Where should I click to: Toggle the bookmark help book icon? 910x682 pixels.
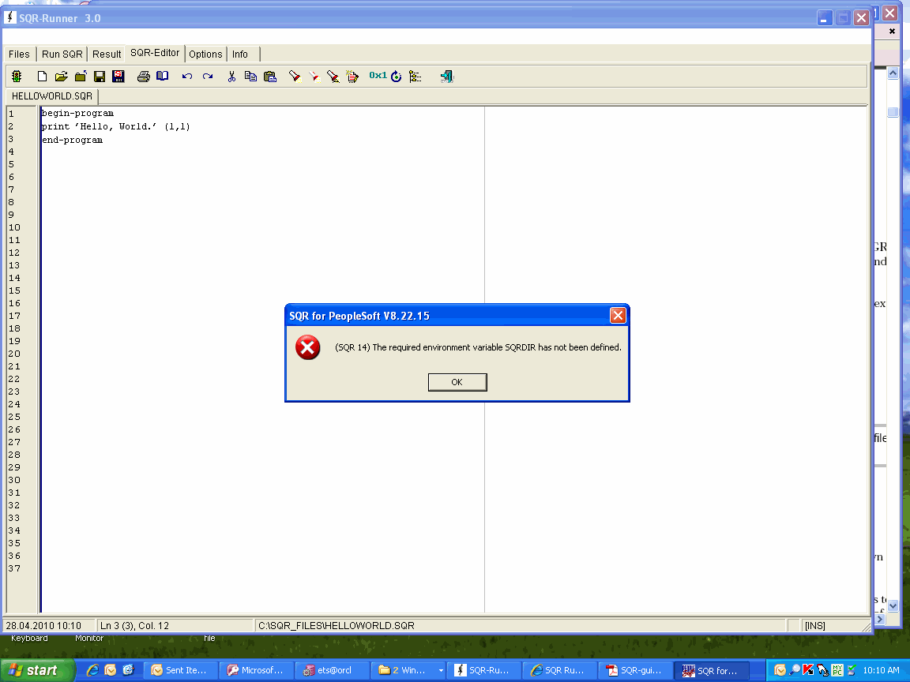point(163,76)
